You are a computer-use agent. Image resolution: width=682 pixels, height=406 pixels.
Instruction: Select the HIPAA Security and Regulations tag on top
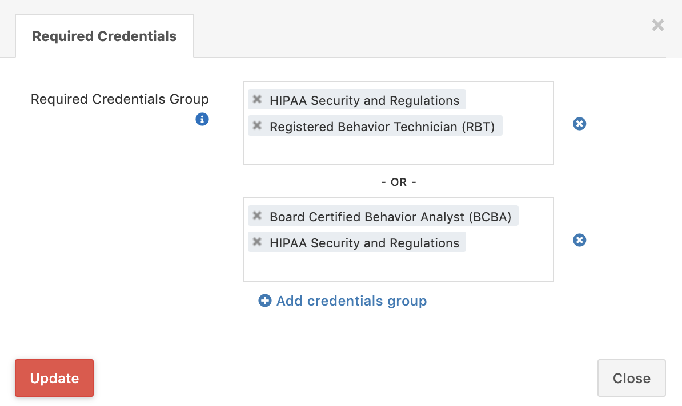click(364, 99)
